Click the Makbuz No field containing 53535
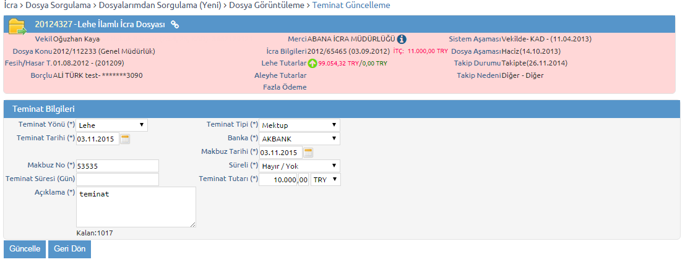 [x=118, y=166]
